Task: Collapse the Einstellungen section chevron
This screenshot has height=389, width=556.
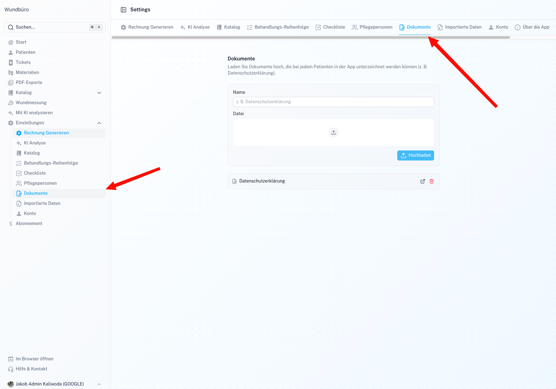Action: [x=99, y=123]
